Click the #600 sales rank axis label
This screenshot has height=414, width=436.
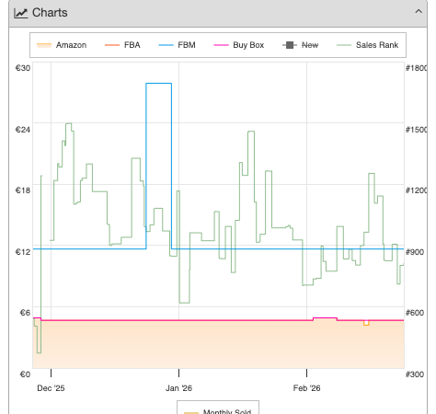[415, 313]
